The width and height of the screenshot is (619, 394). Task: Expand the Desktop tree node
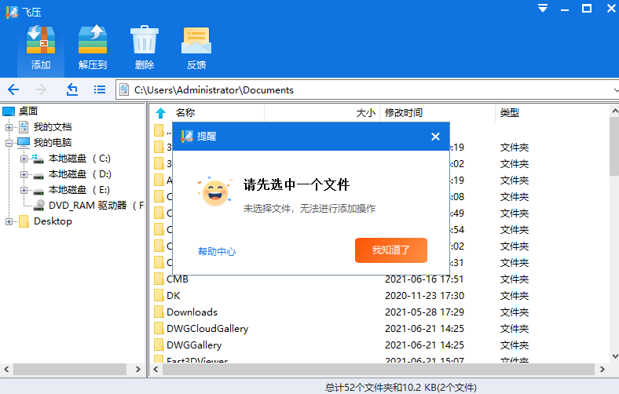(x=9, y=221)
